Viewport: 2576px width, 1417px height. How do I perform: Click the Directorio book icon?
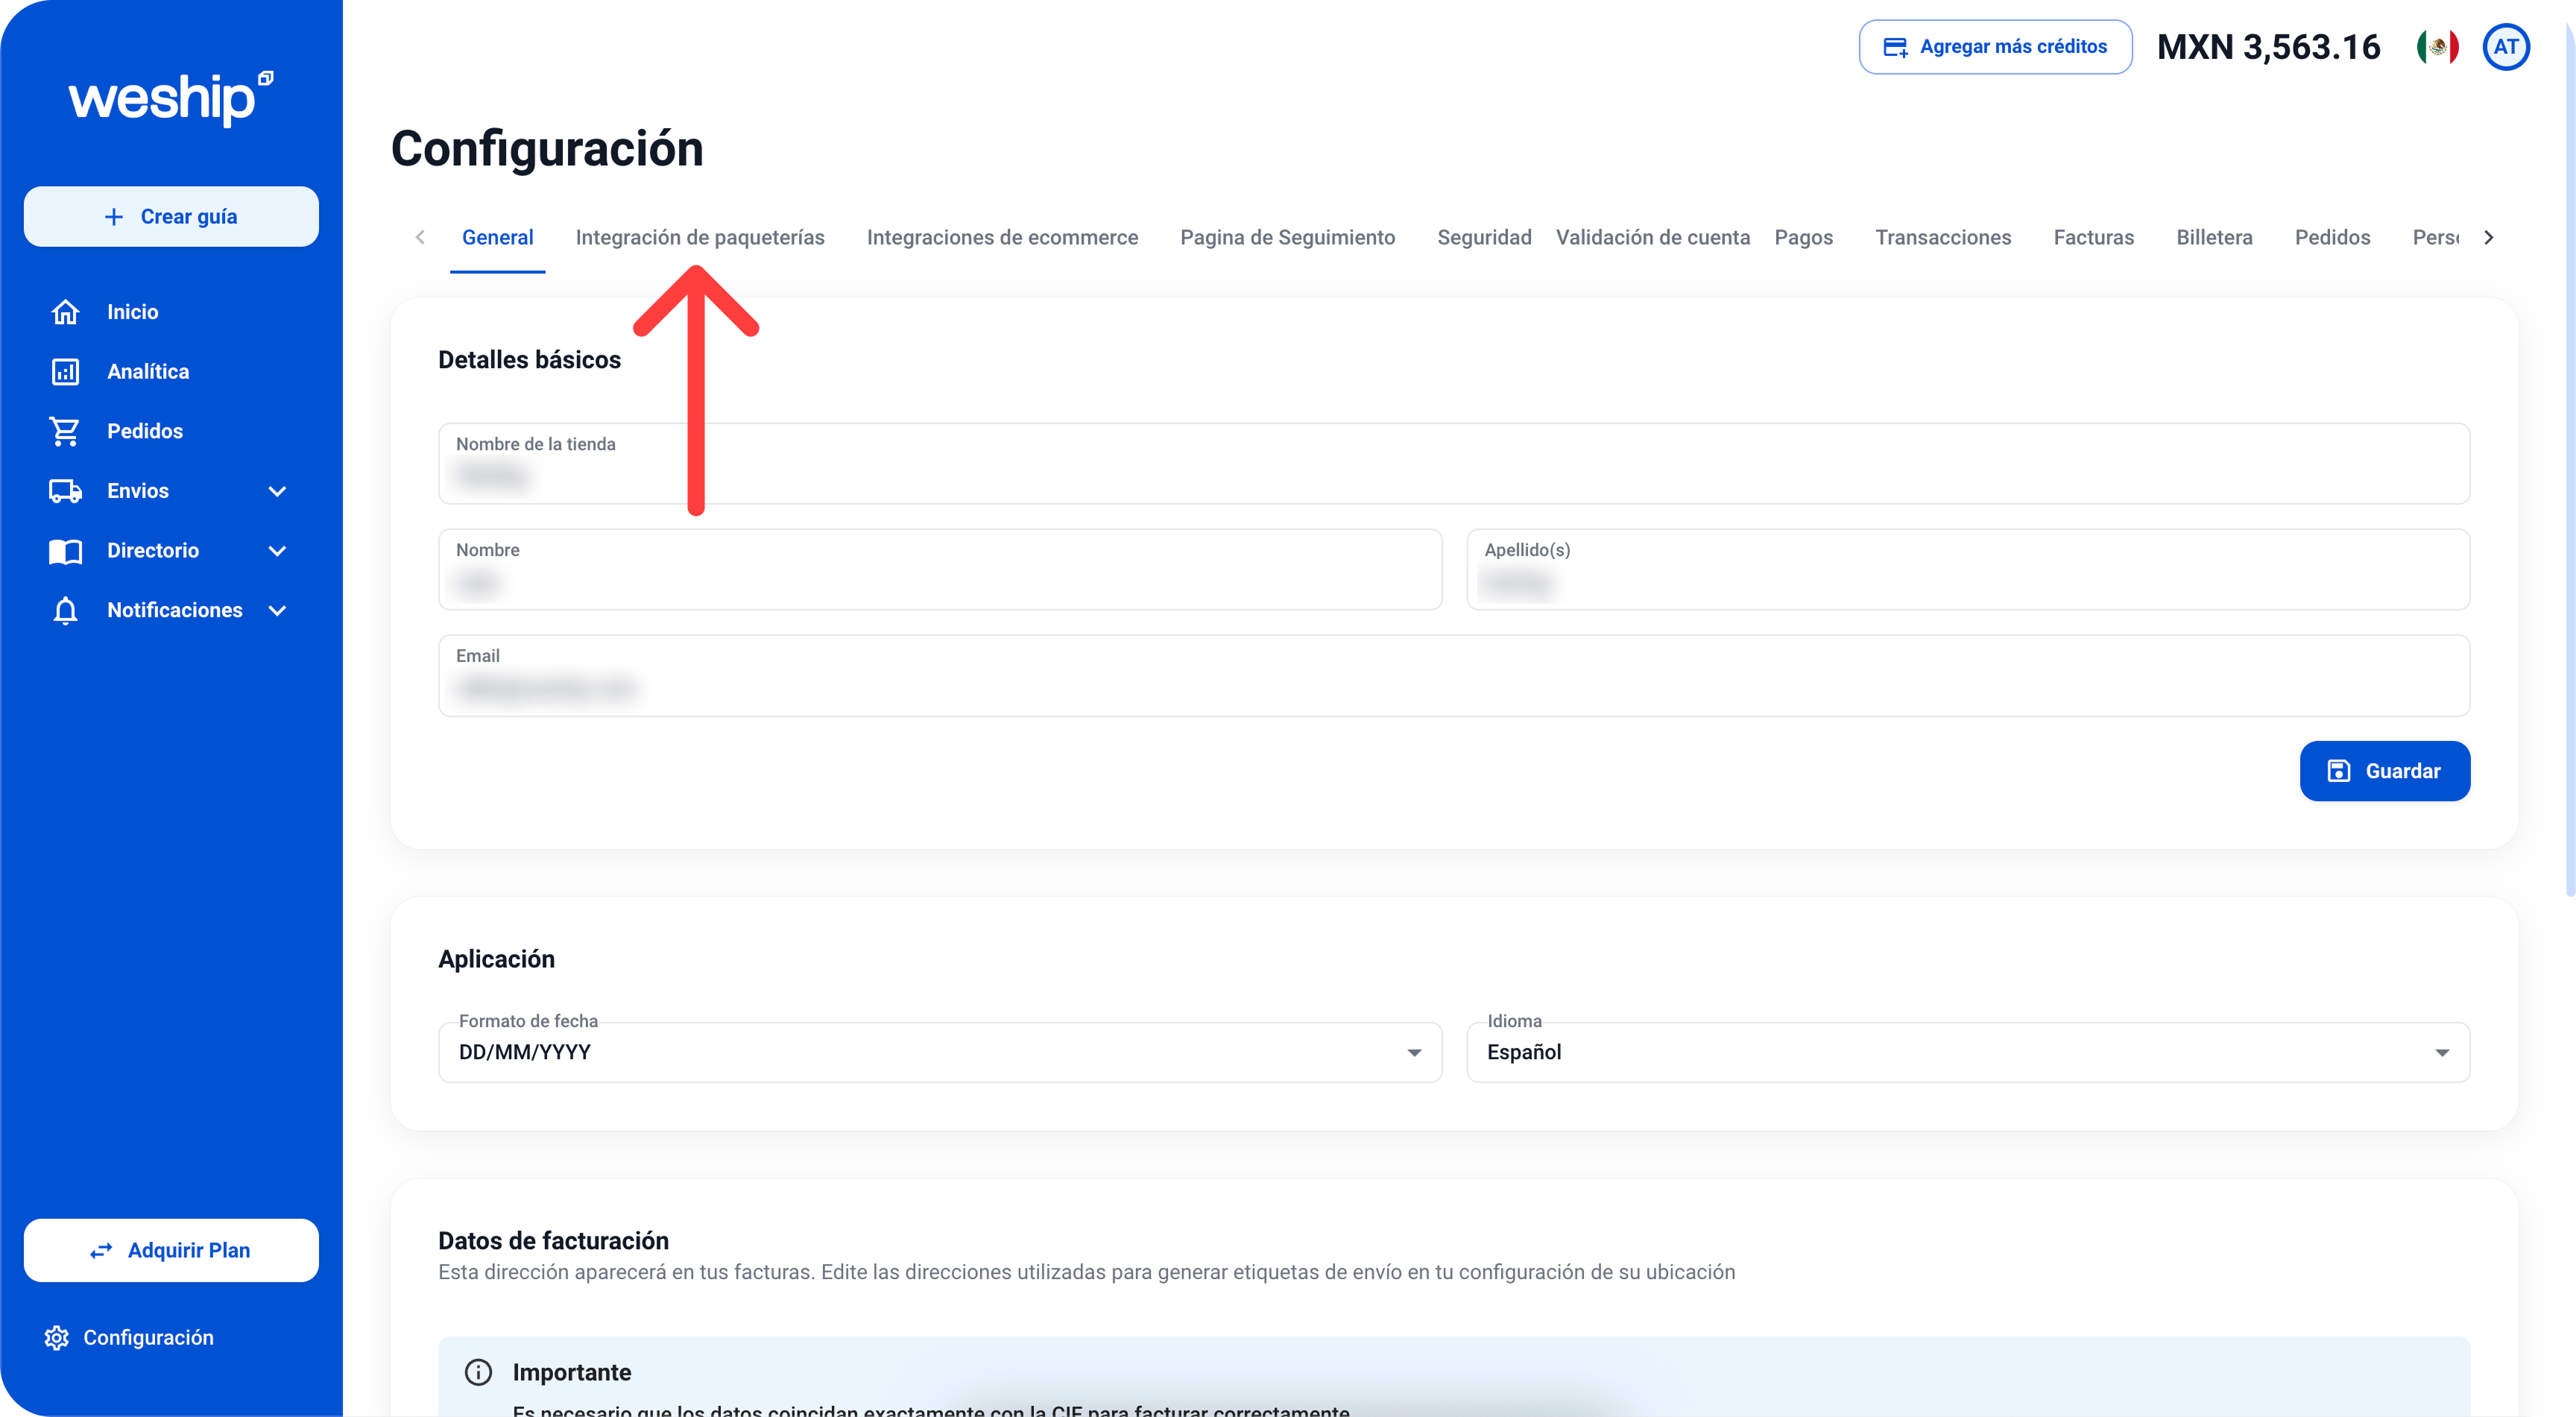(65, 551)
